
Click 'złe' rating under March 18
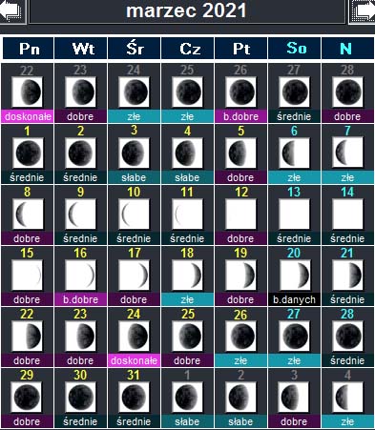tap(187, 299)
